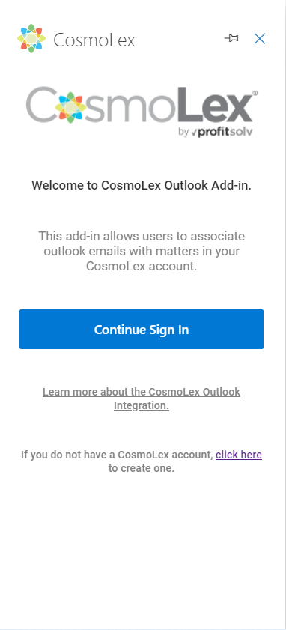Click the small CosmoLex flower icon in header
This screenshot has width=286, height=630.
[31, 39]
